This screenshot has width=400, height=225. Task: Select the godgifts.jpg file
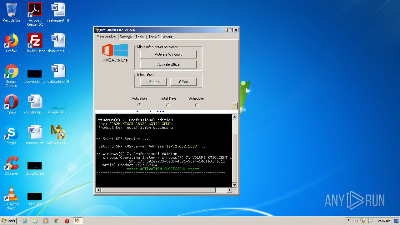[x=35, y=169]
